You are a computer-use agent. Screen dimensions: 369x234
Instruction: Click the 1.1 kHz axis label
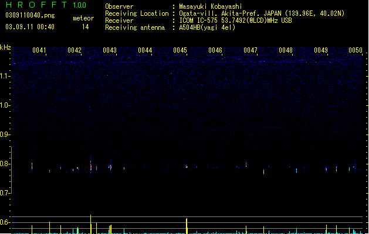(5, 76)
